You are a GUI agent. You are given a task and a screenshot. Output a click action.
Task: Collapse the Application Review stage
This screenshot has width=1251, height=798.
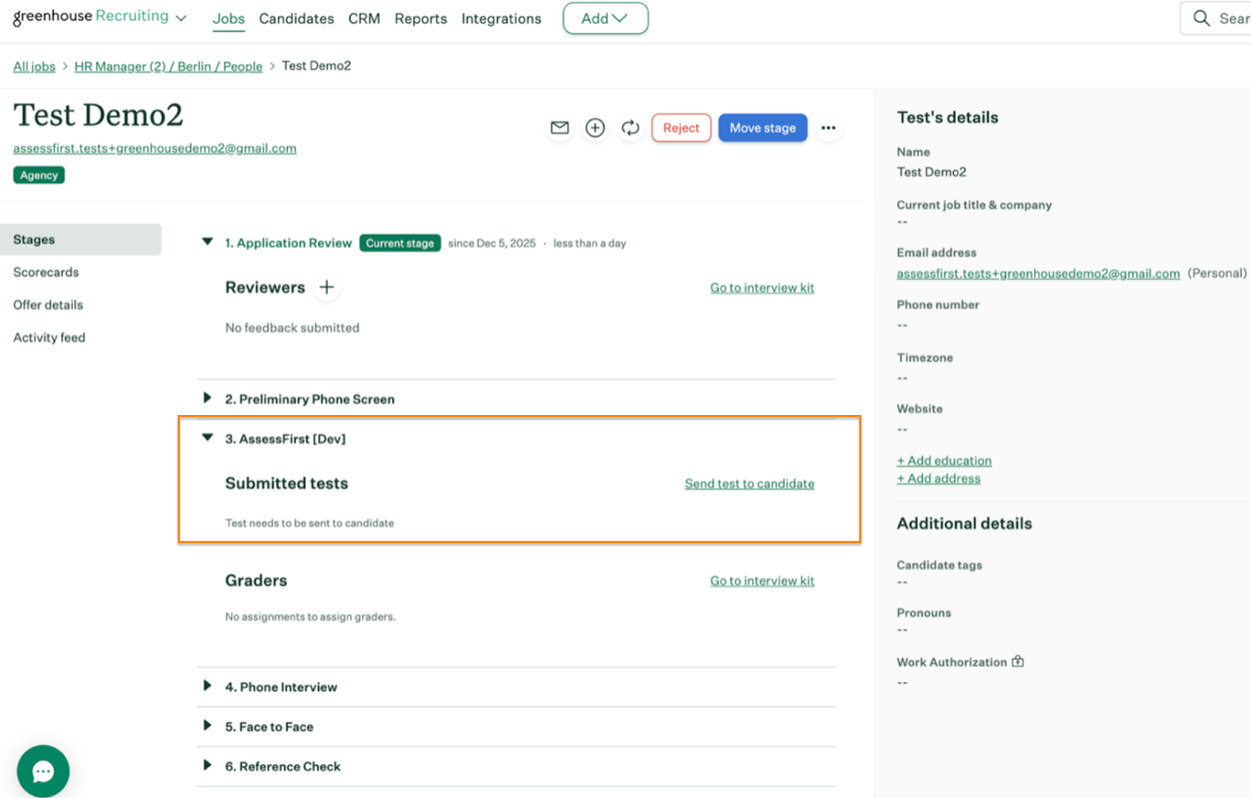pos(207,242)
